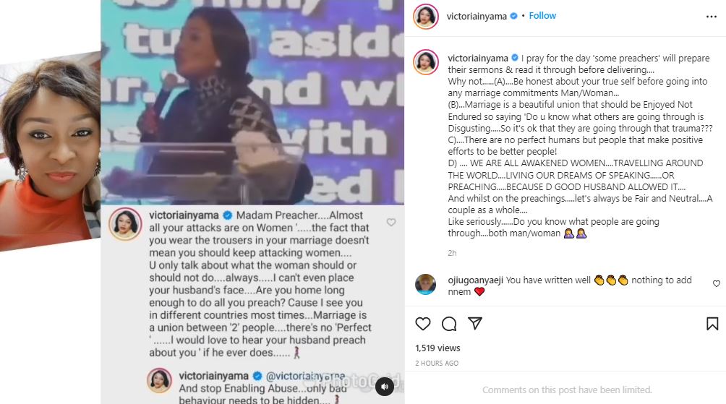Click ojiugoanyaeji's avatar thumbnail
726x404 pixels.
pyautogui.click(x=425, y=284)
